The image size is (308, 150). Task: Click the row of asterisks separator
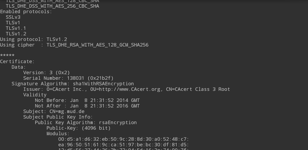pyautogui.click(x=7, y=56)
